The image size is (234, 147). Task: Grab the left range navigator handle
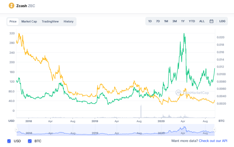[x=16, y=130]
